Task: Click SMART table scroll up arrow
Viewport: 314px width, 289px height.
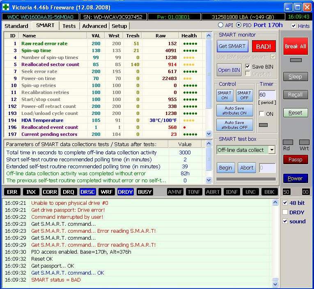Action: [209, 36]
